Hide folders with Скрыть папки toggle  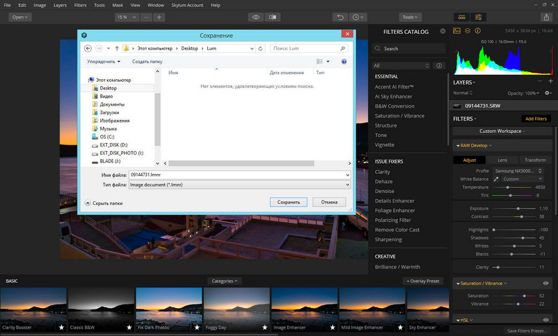[x=104, y=203]
